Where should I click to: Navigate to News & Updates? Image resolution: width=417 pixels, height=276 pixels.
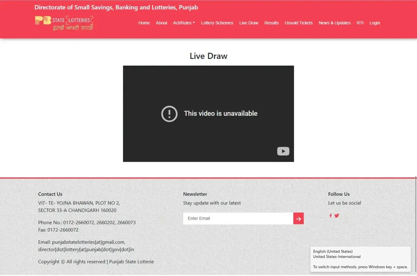334,23
